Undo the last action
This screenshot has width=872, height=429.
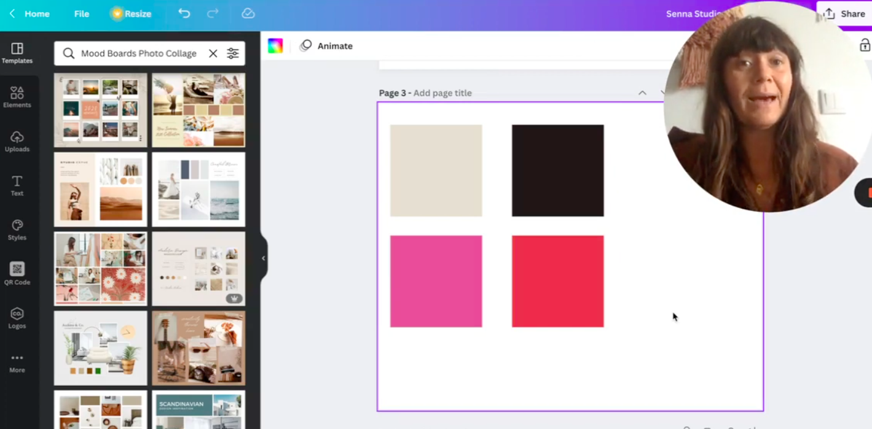[x=184, y=14]
